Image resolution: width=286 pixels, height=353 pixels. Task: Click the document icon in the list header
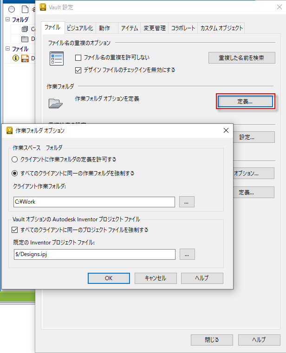point(25,9)
